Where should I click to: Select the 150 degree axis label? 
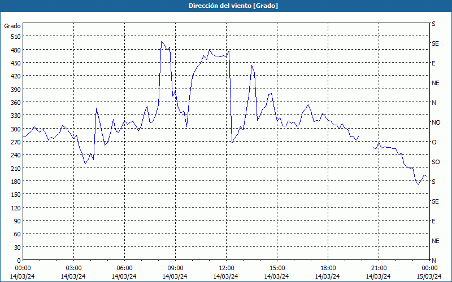[x=16, y=195]
